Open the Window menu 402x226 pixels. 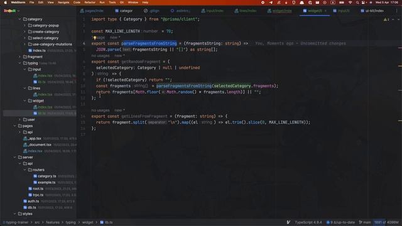[133, 3]
